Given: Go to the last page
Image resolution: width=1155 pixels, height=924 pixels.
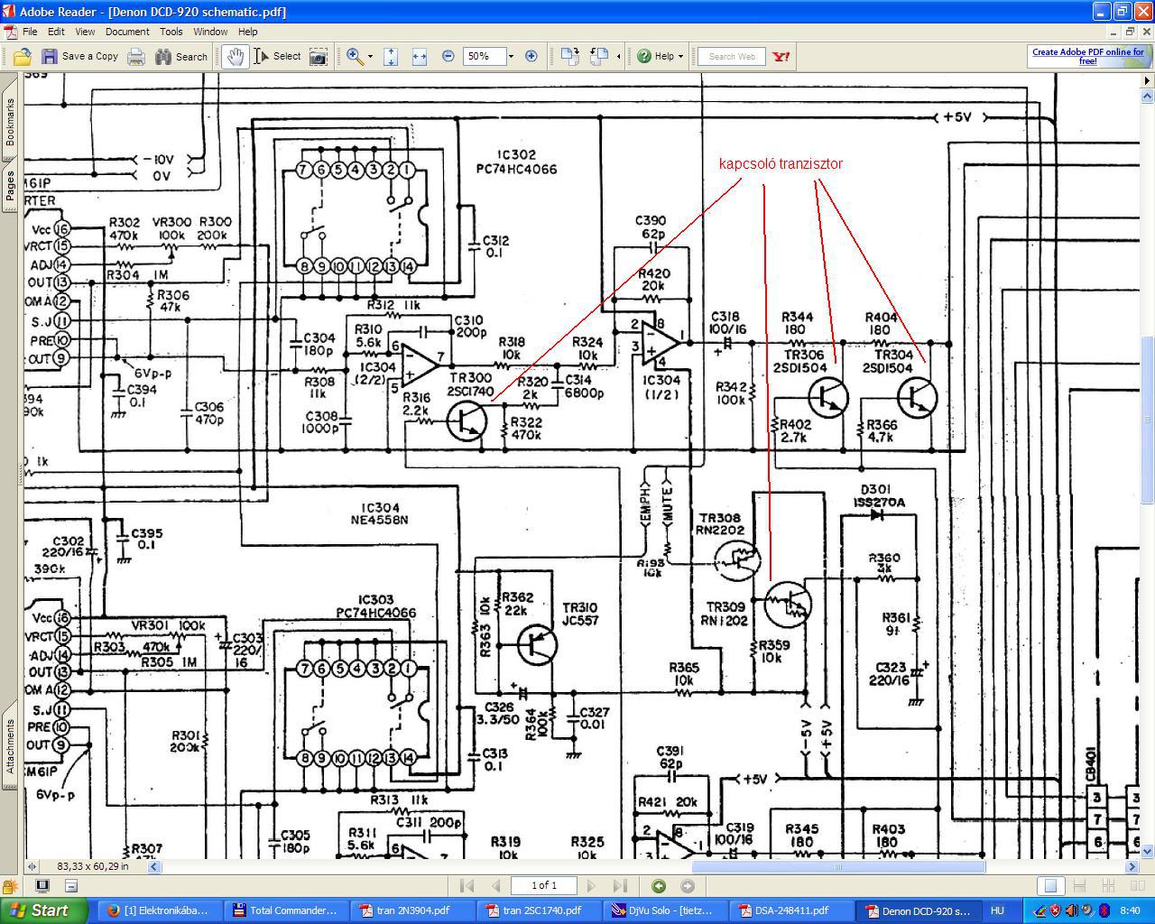Looking at the screenshot, I should click(x=620, y=886).
